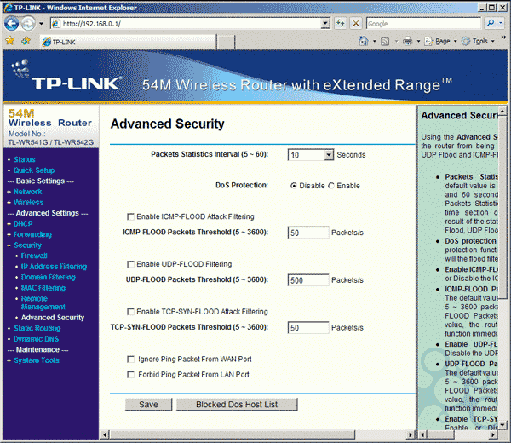511x443 pixels.
Task: Check Forbid Ping Packet From LAN Port
Action: point(130,375)
